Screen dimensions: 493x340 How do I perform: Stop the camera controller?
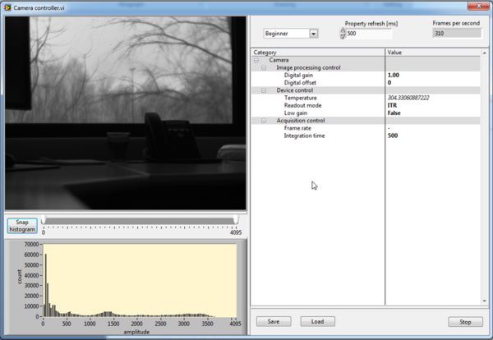tap(465, 322)
